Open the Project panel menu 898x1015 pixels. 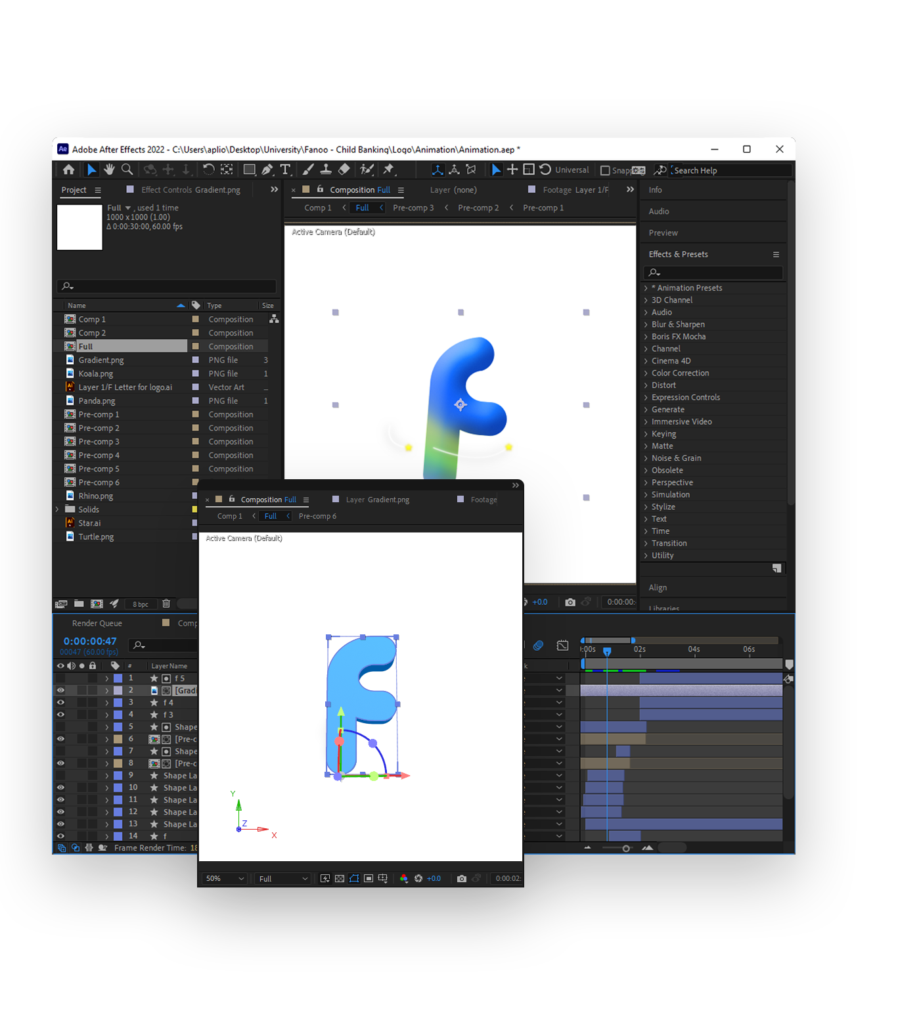click(98, 190)
